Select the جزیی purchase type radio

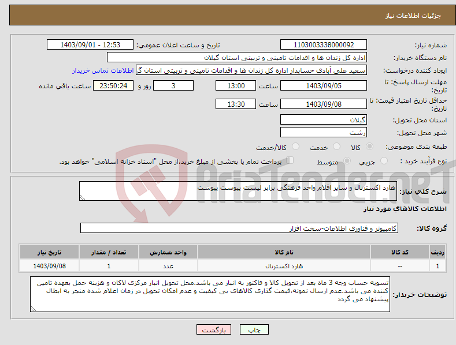(384, 160)
